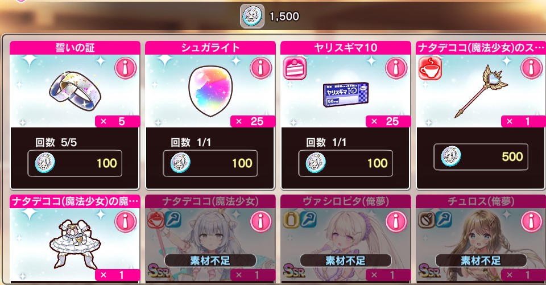Image resolution: width=546 pixels, height=285 pixels.
Task: Show info for ナタデココ(魔法少女) SSR card
Action: point(261,221)
